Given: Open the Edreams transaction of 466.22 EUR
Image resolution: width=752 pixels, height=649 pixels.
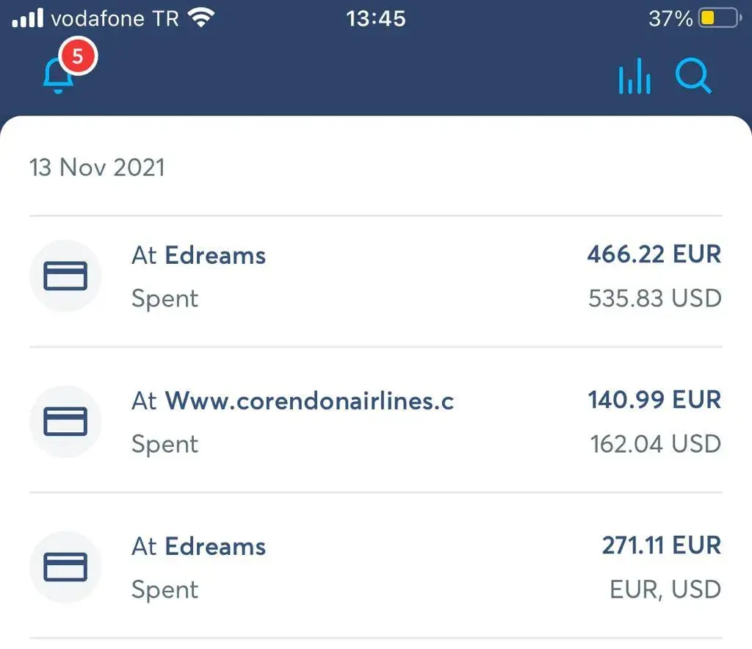Looking at the screenshot, I should (x=215, y=256).
